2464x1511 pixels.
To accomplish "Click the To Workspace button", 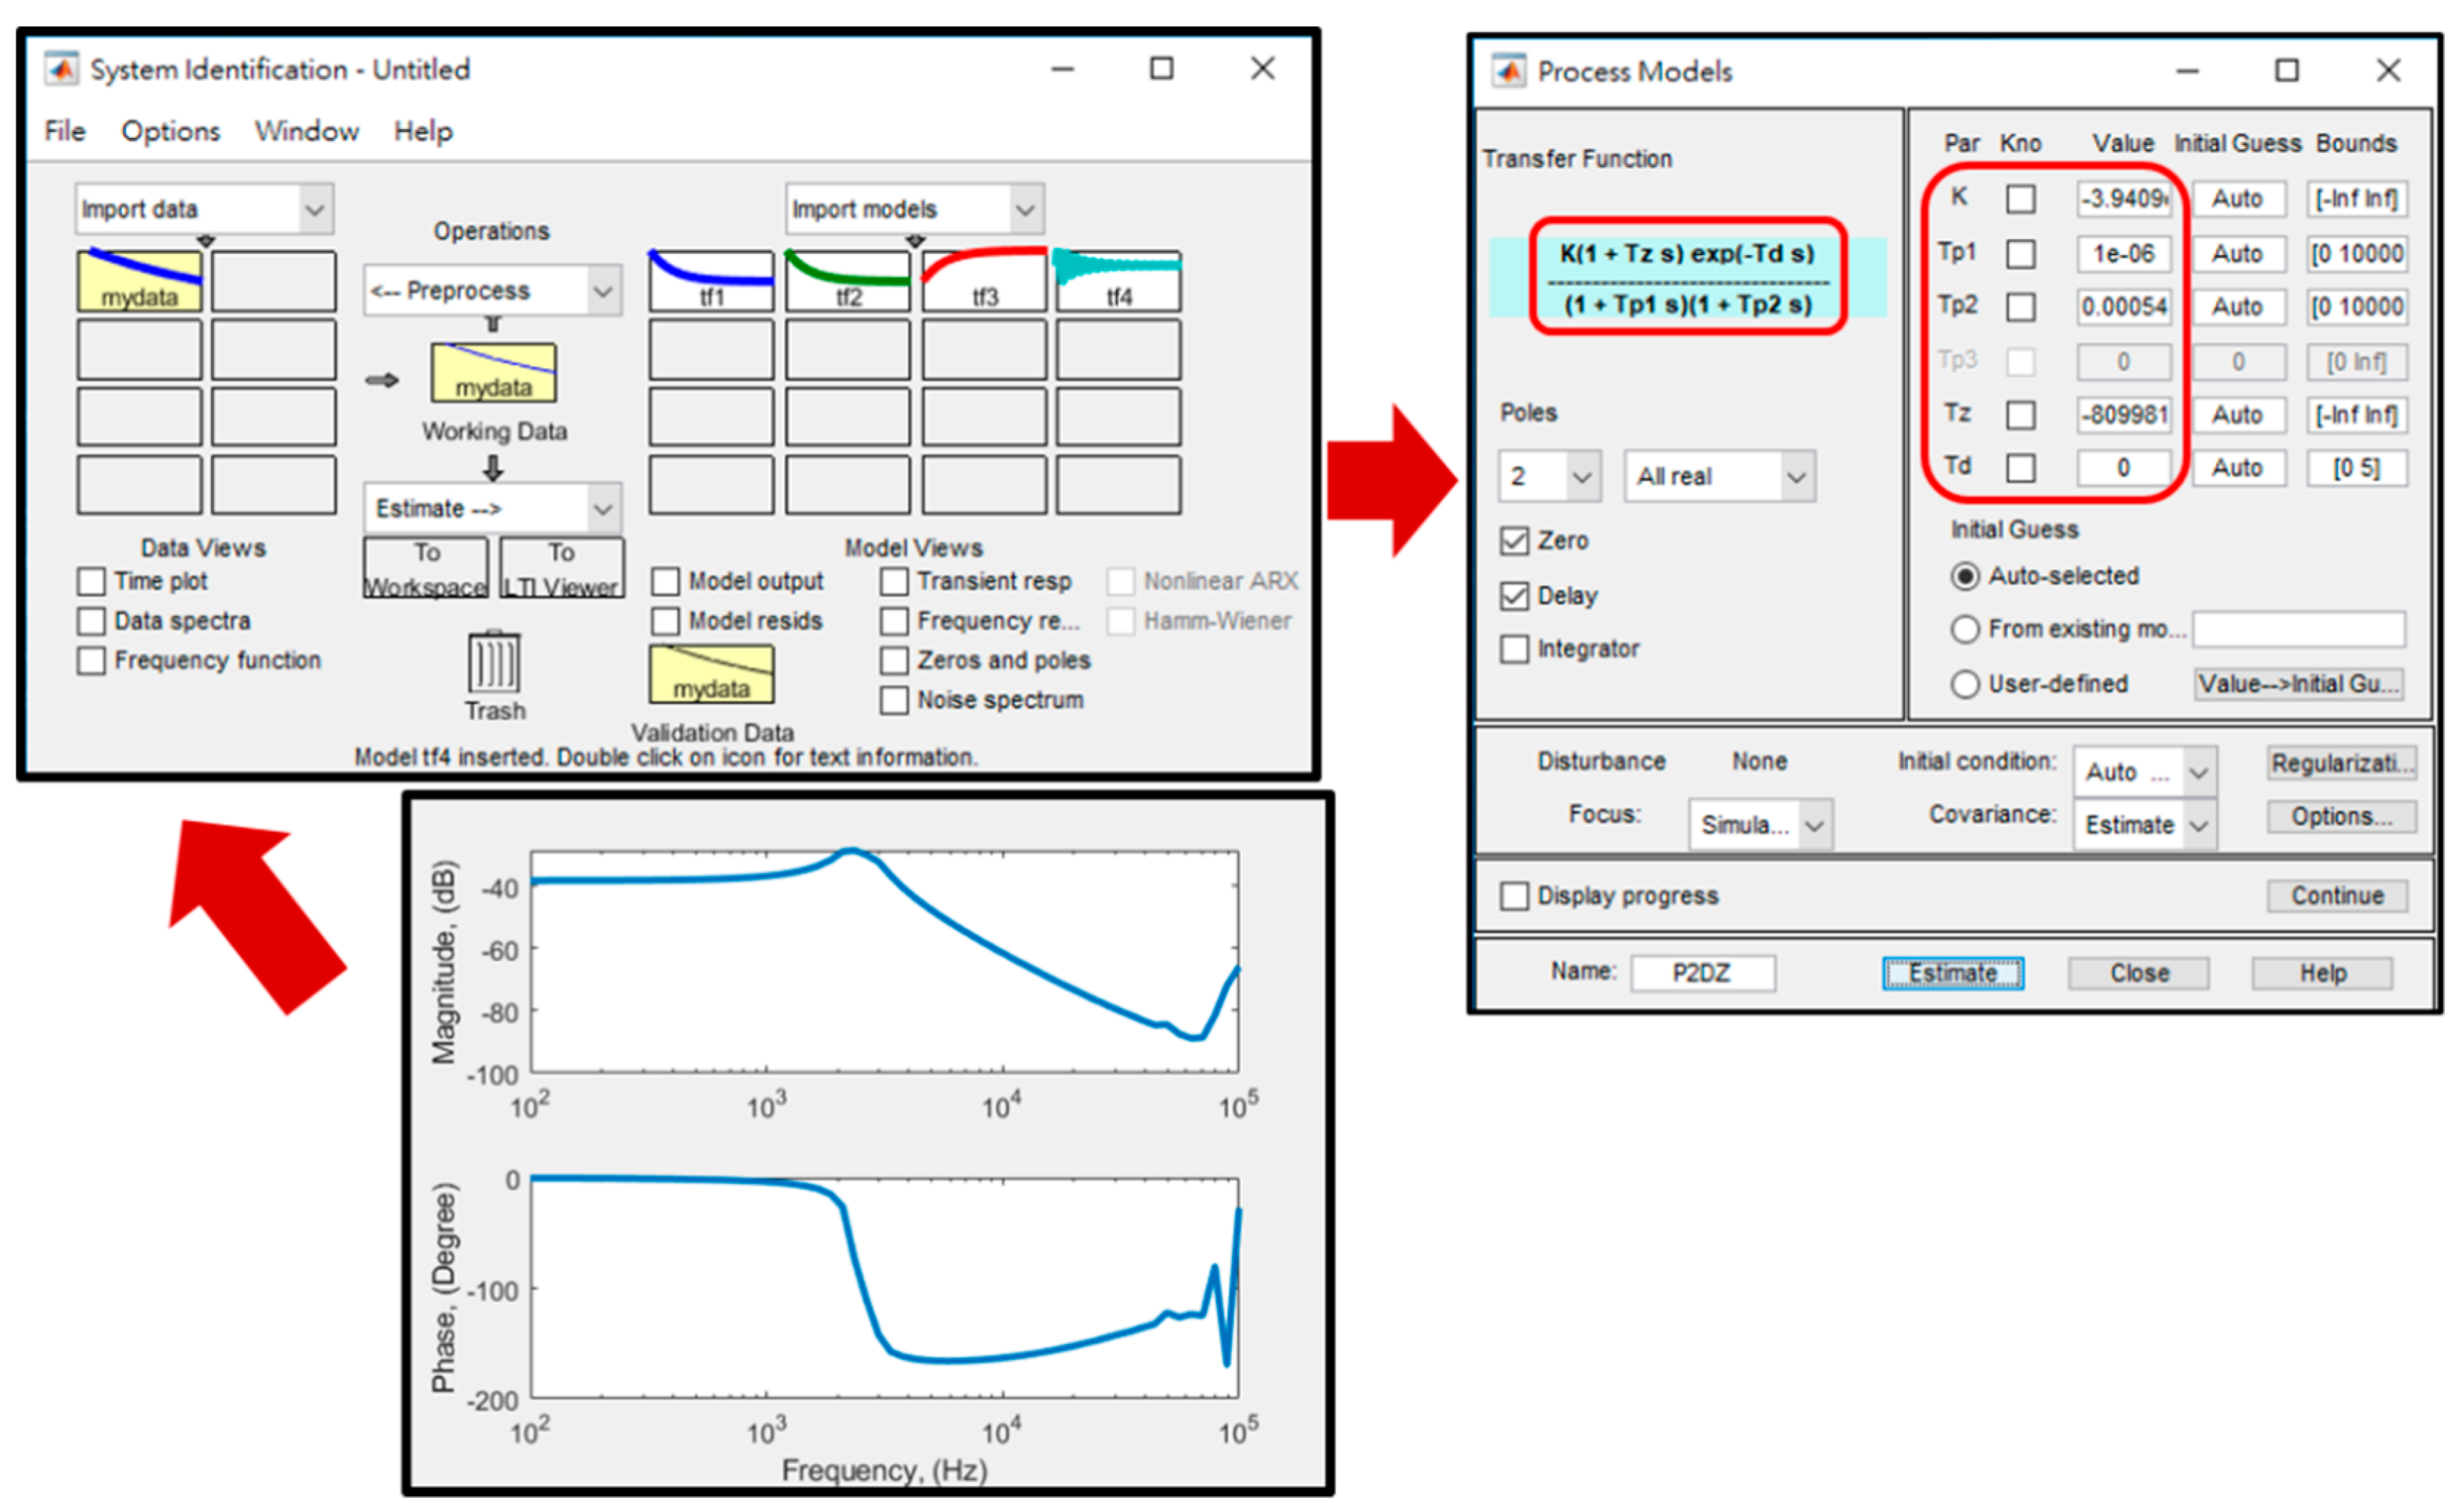I will (426, 568).
